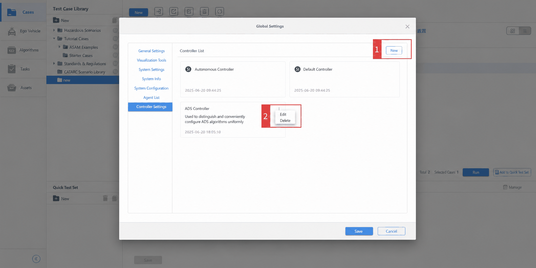Screen dimensions: 536x268
Task: Click the 51 logo on Autonomous Controller card
Action: (188, 69)
